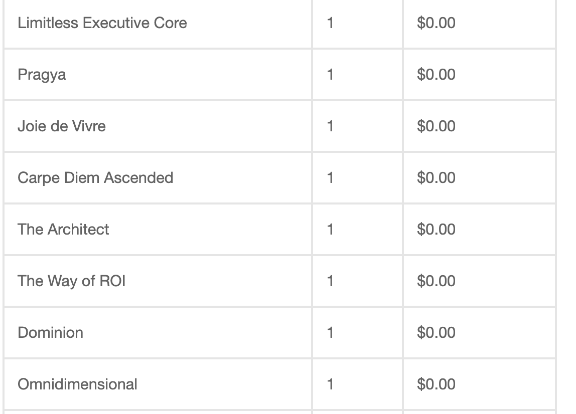Viewport: 576px width, 414px height.
Task: Click the Omnidimensional product name
Action: pos(77,384)
